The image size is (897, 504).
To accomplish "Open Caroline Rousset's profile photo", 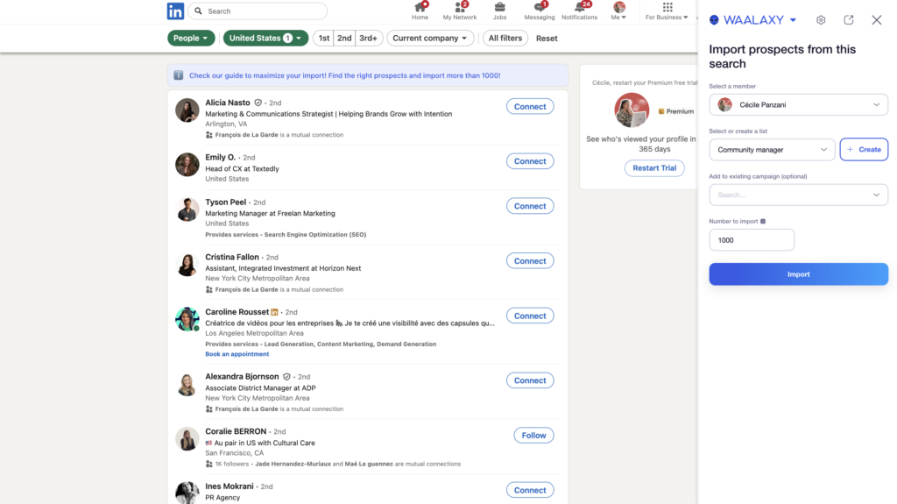I will (x=187, y=319).
